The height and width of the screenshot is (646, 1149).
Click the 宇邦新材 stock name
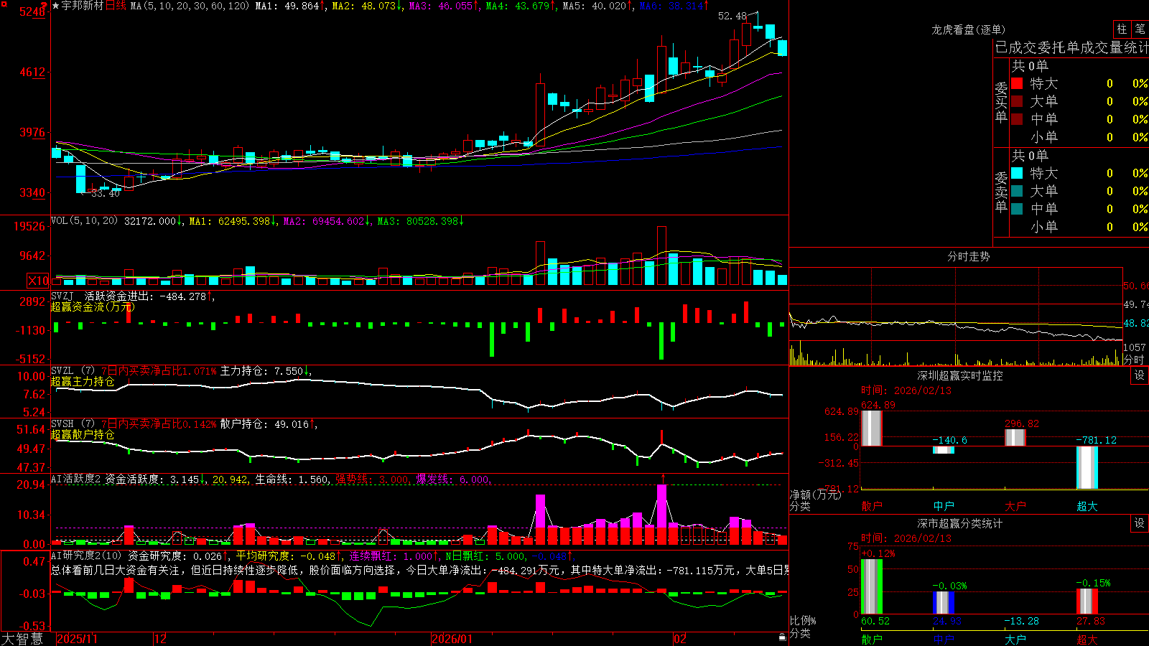pyautogui.click(x=83, y=6)
